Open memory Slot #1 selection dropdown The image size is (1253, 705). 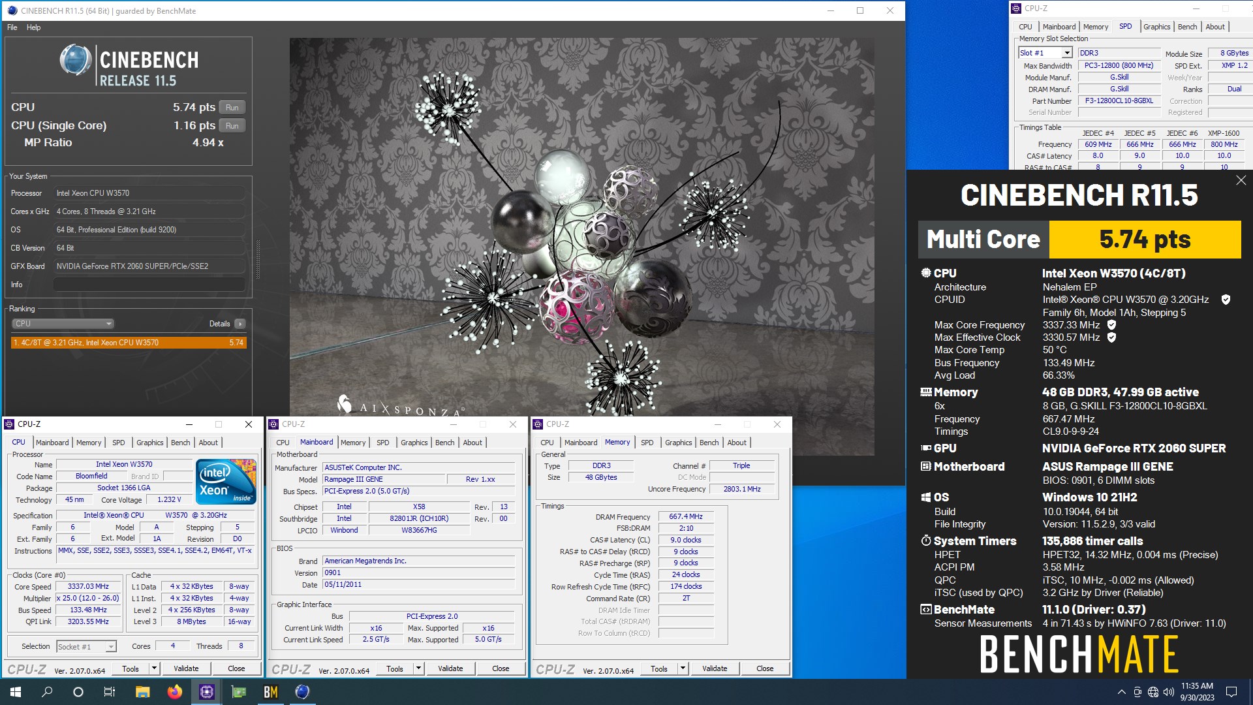(x=1045, y=53)
